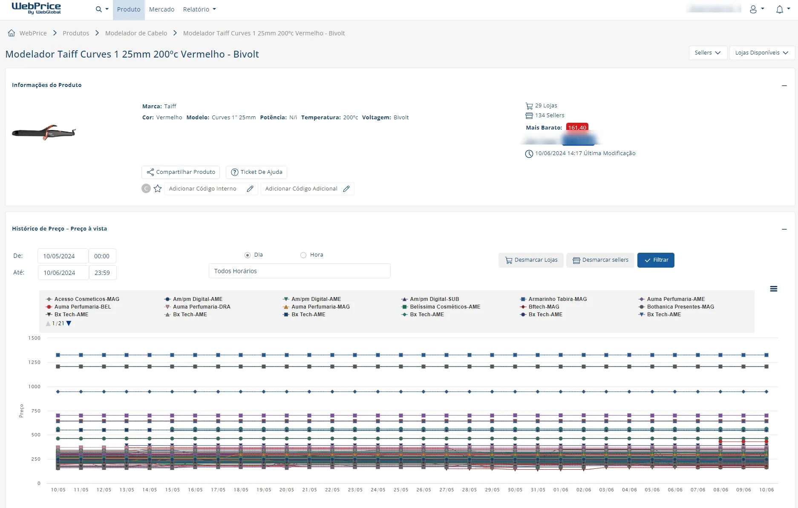Image resolution: width=798 pixels, height=508 pixels.
Task: Toggle Armarinho Tabira-MAG legend series
Action: tap(553, 299)
